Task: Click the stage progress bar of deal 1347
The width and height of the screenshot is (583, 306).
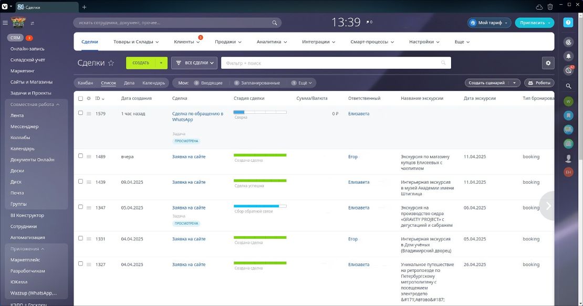Action: (x=260, y=206)
